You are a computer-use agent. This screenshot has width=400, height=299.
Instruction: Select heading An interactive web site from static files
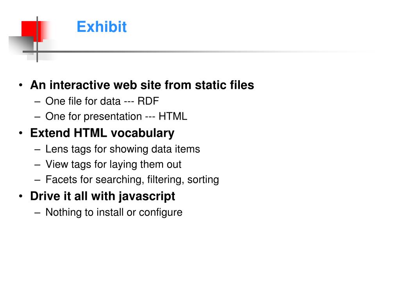(142, 85)
